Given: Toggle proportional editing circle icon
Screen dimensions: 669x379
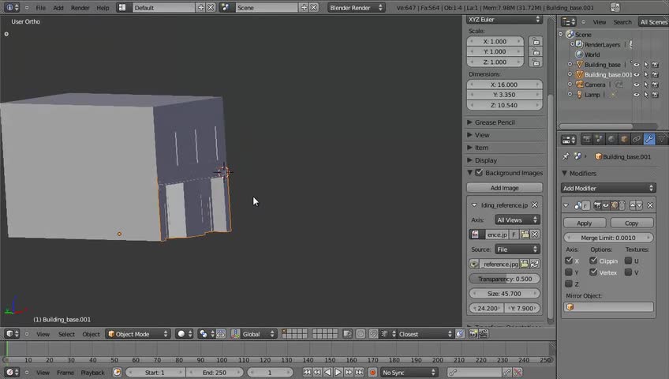Looking at the screenshot, I should click(x=361, y=334).
